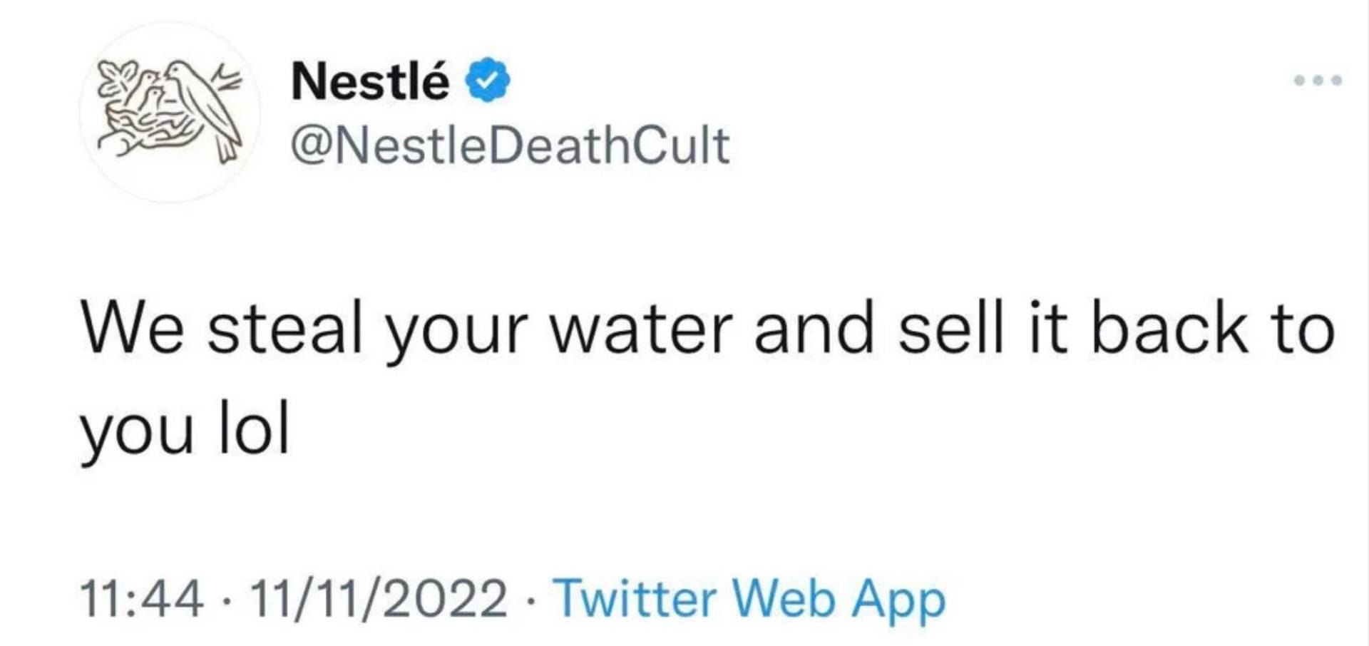
Task: Click the word "and" in the tweet
Action: point(814,328)
